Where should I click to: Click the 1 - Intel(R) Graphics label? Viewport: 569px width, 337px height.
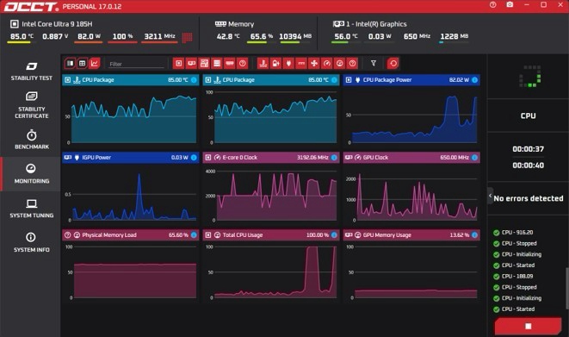click(x=376, y=24)
